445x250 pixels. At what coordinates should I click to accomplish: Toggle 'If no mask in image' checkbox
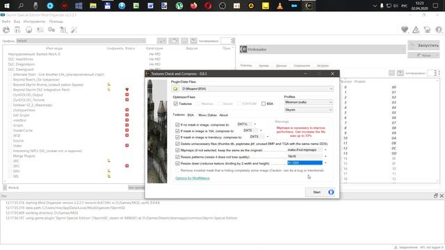pos(177,125)
